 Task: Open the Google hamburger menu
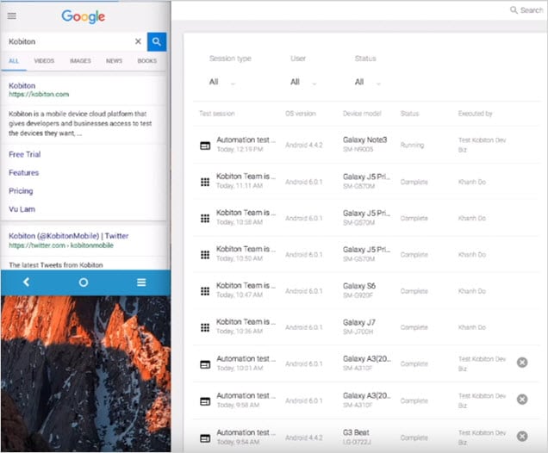[12, 16]
